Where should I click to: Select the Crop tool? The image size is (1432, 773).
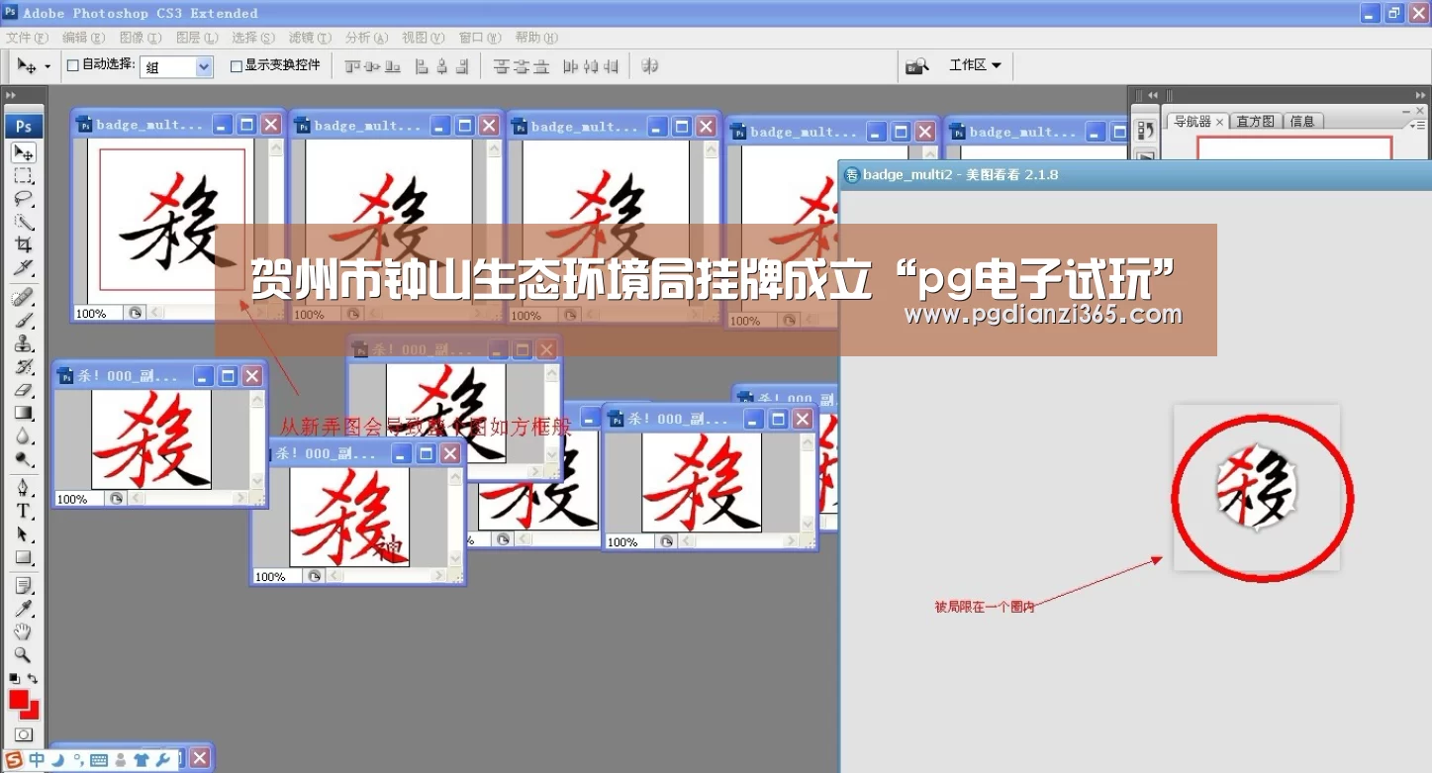coord(24,244)
